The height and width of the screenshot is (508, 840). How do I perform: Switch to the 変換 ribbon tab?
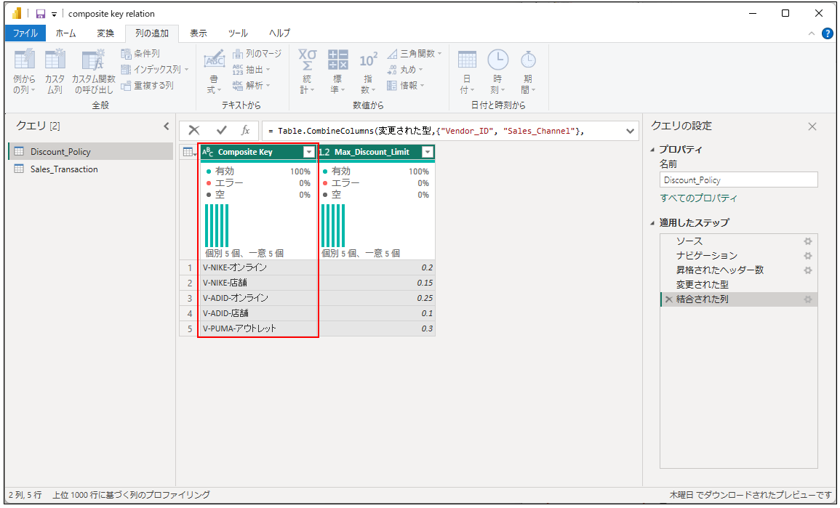point(105,33)
